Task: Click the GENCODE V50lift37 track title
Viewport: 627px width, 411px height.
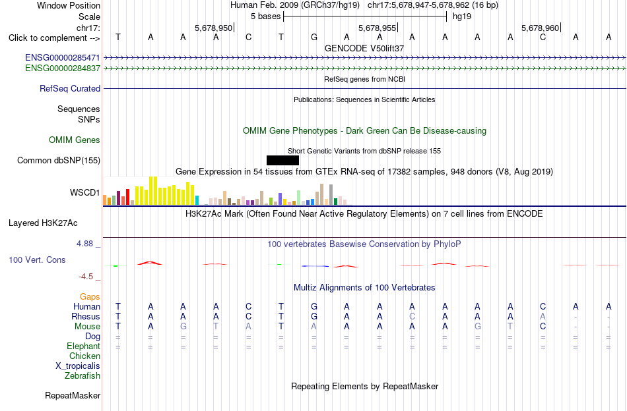Action: point(364,48)
